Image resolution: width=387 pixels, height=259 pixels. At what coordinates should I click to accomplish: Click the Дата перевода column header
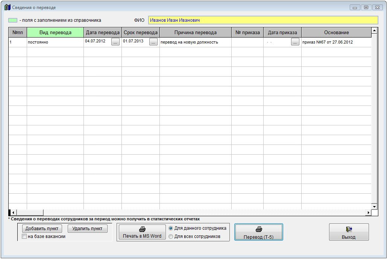coord(103,33)
